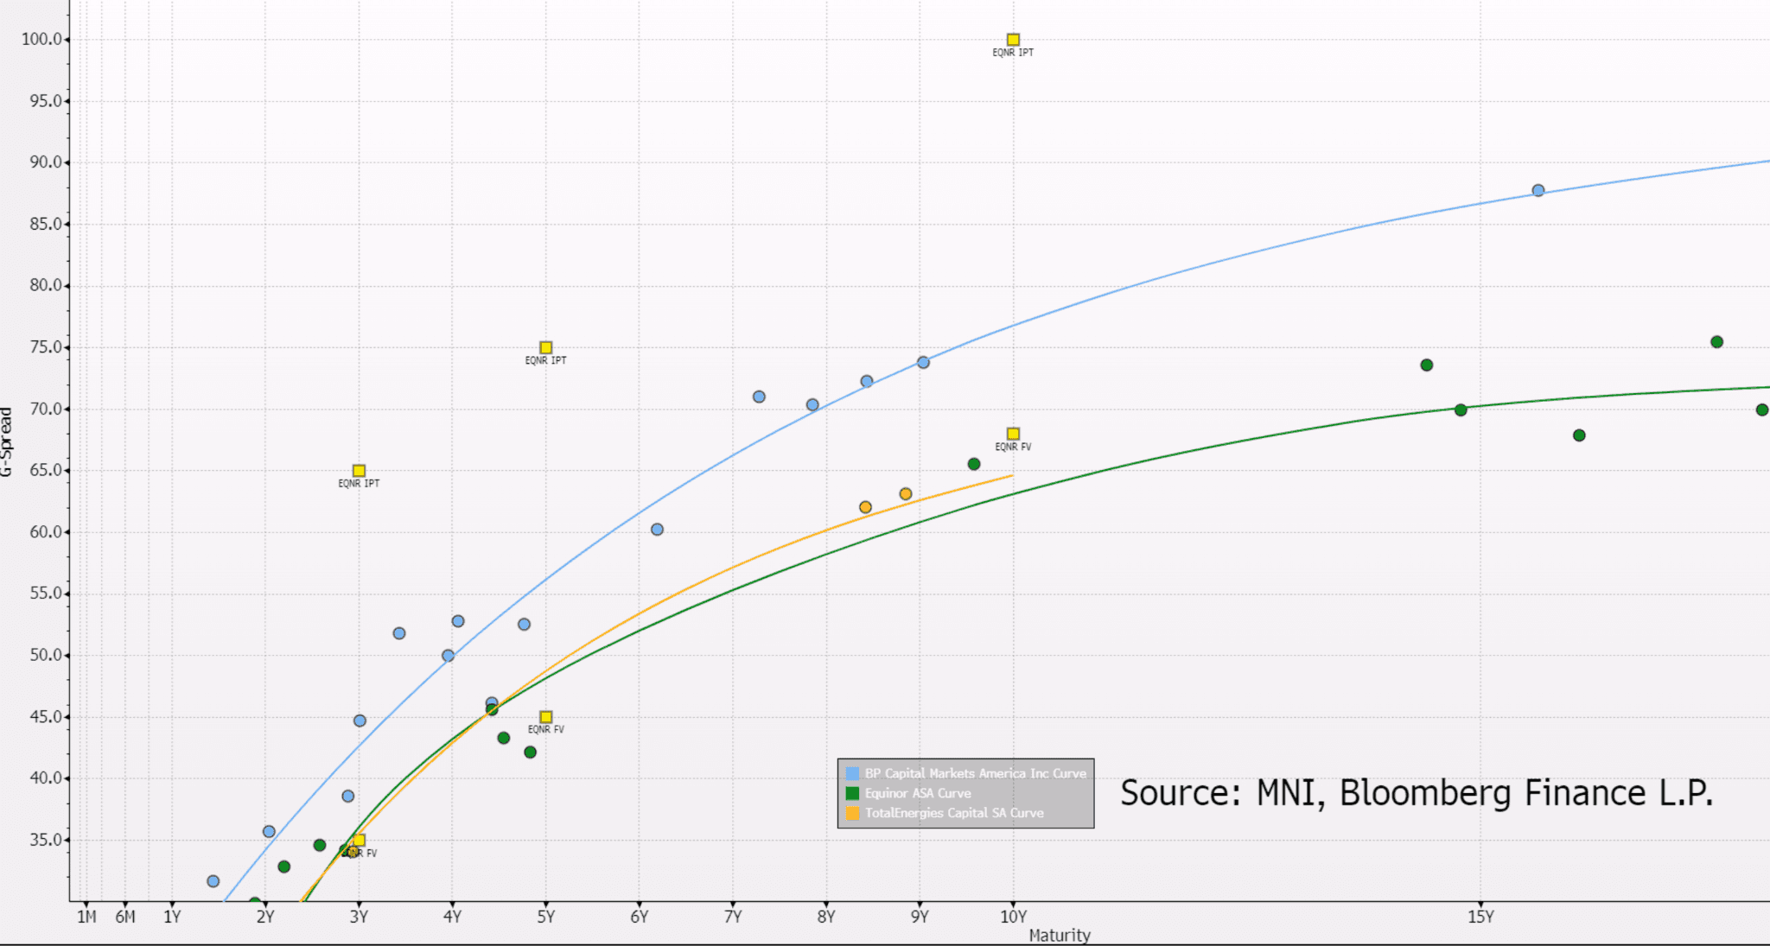1770x946 pixels.
Task: Click the blue BP legend color swatch
Action: coord(852,773)
